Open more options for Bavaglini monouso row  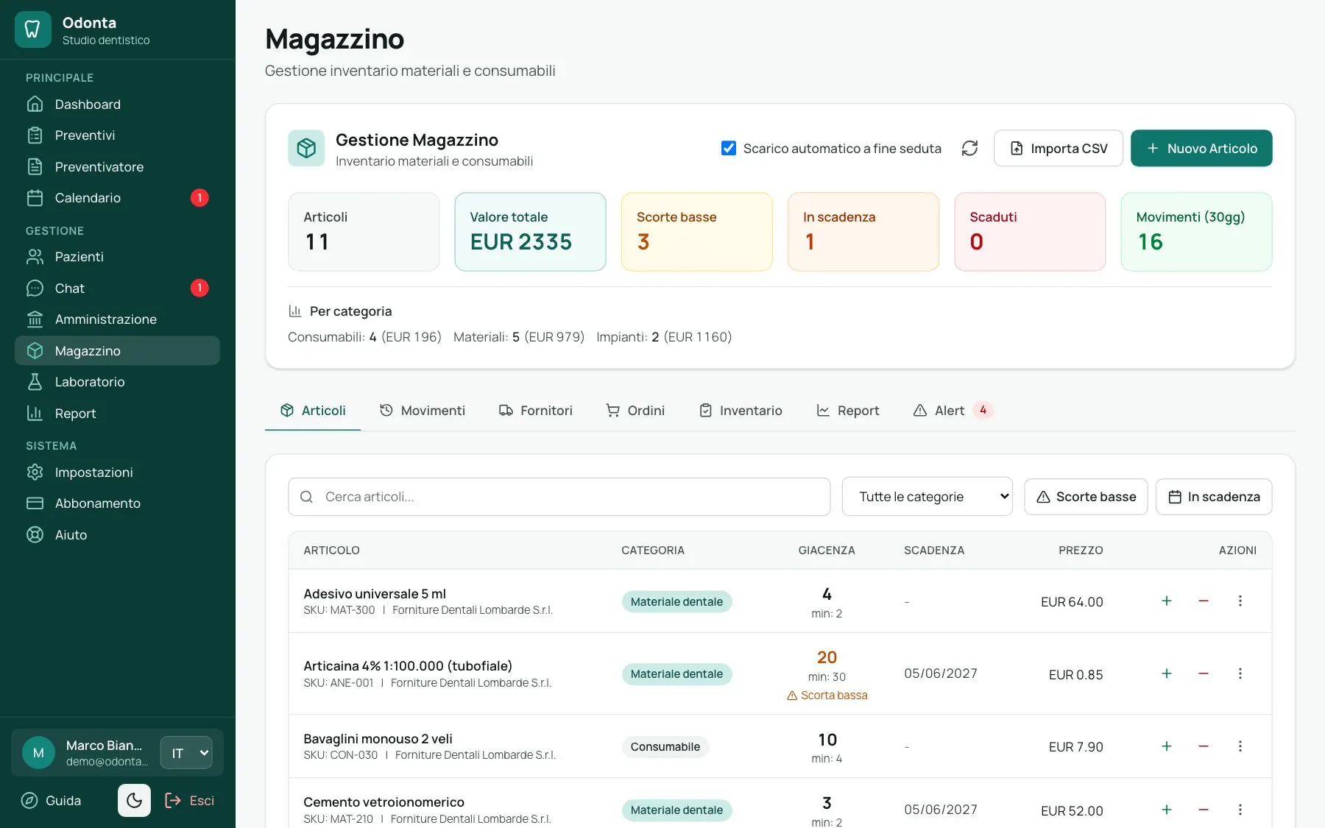[x=1240, y=746]
